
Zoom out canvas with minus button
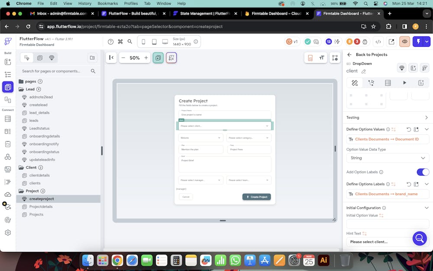pos(123,58)
